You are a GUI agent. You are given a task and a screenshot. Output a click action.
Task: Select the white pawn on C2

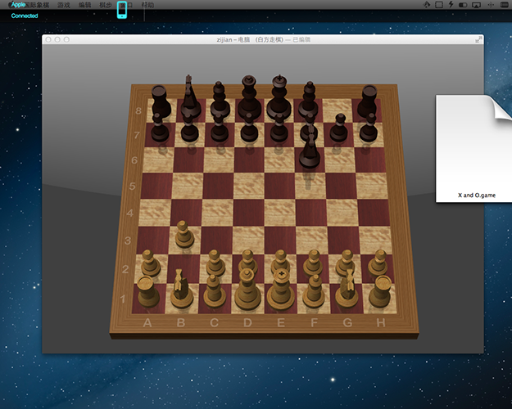click(215, 263)
